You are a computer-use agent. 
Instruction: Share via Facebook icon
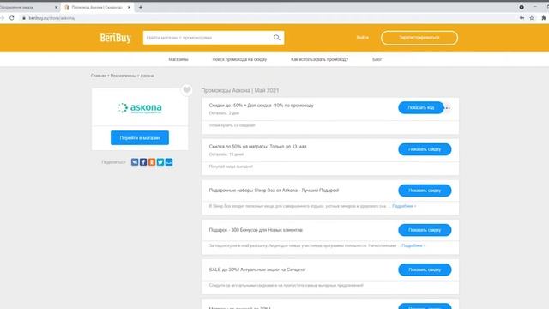coord(143,162)
